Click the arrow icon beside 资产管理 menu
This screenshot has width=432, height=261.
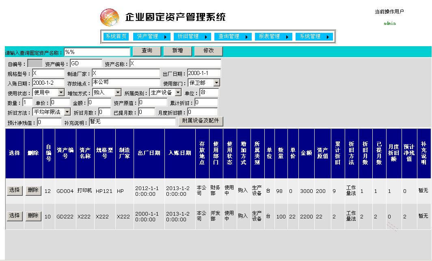[x=166, y=36]
